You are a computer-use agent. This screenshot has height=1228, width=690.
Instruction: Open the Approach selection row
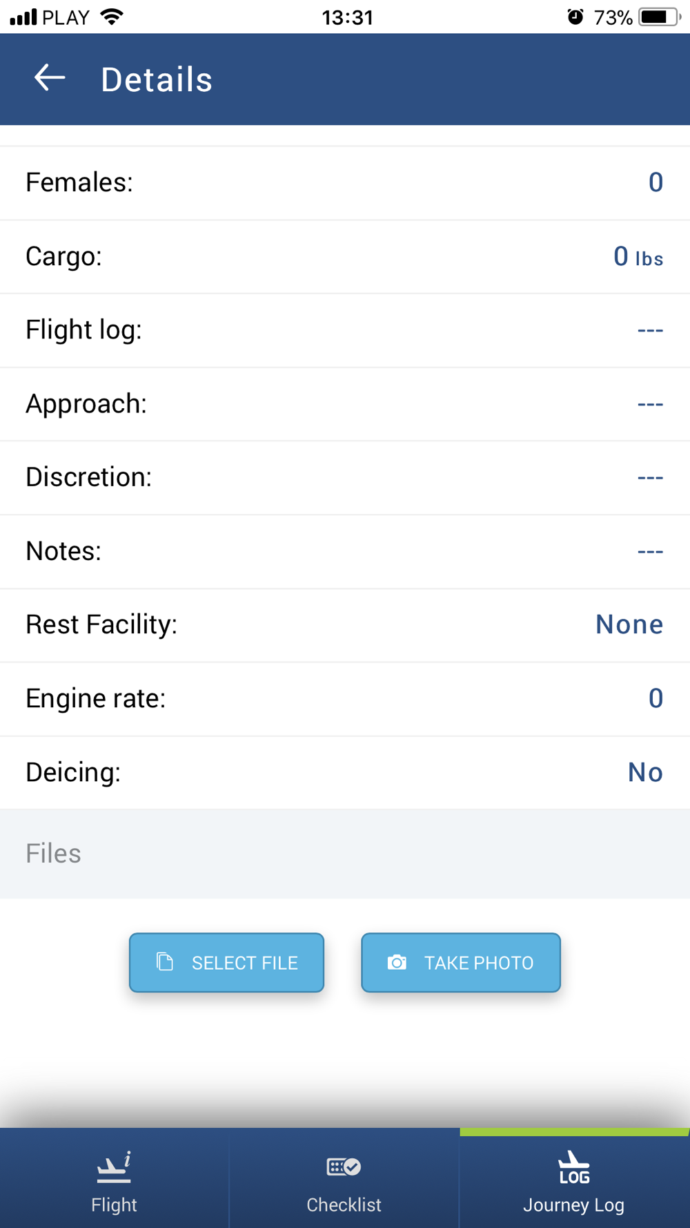345,404
